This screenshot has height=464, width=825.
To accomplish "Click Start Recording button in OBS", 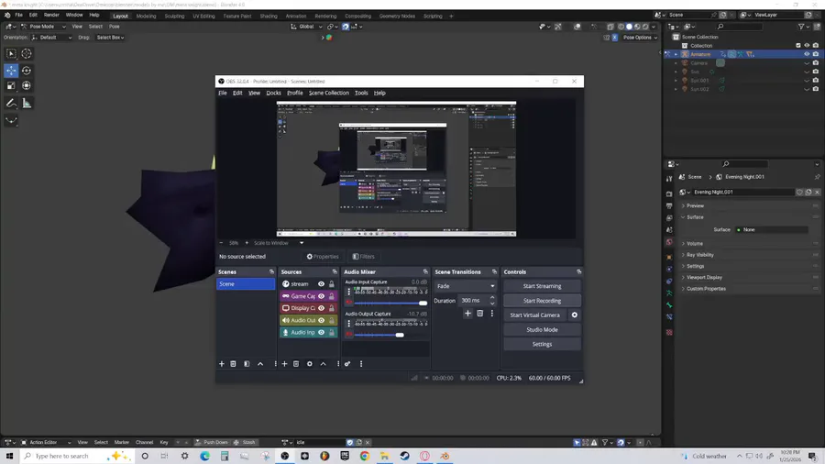I will click(x=542, y=301).
